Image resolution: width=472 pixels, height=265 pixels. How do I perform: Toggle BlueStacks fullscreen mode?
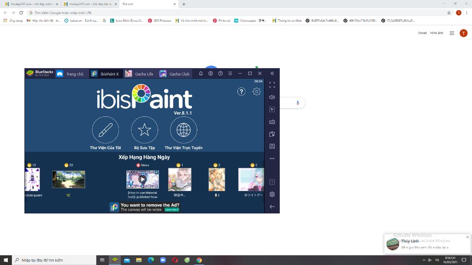272,85
